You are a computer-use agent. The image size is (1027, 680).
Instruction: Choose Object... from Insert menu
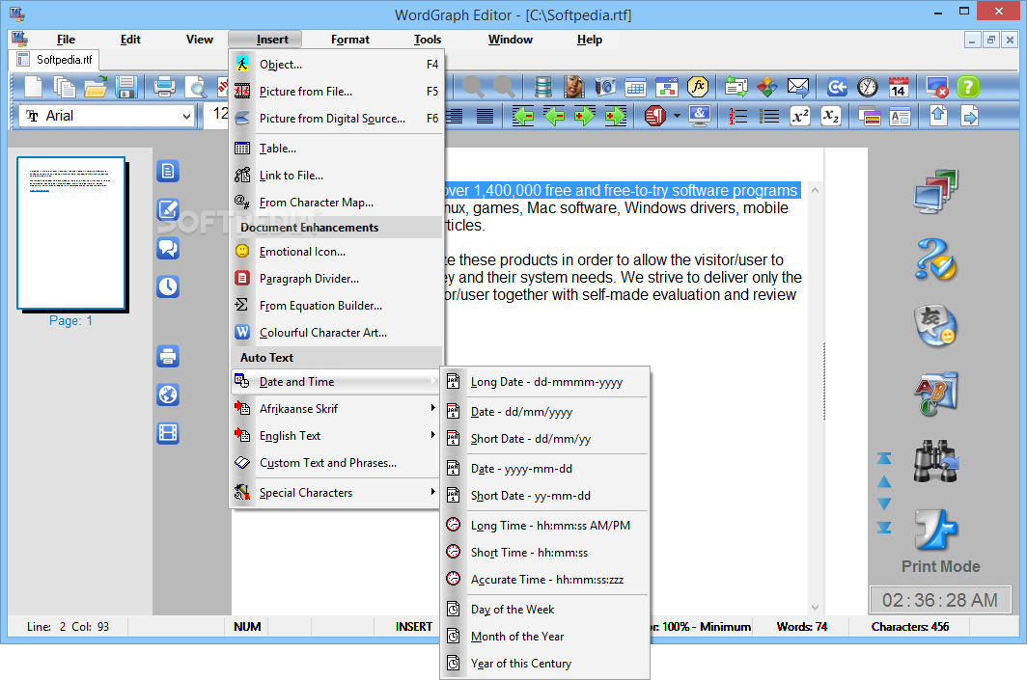coord(337,64)
